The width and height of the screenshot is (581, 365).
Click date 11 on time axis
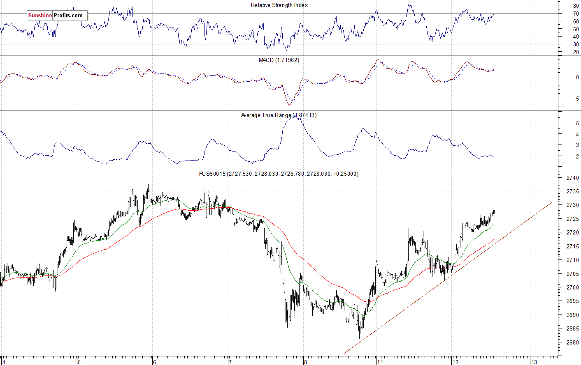[380, 362]
